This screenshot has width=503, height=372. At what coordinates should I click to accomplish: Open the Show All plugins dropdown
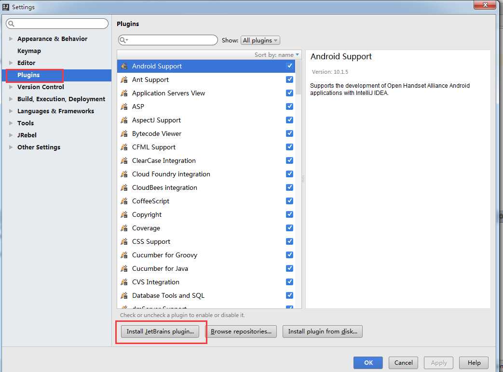[260, 40]
